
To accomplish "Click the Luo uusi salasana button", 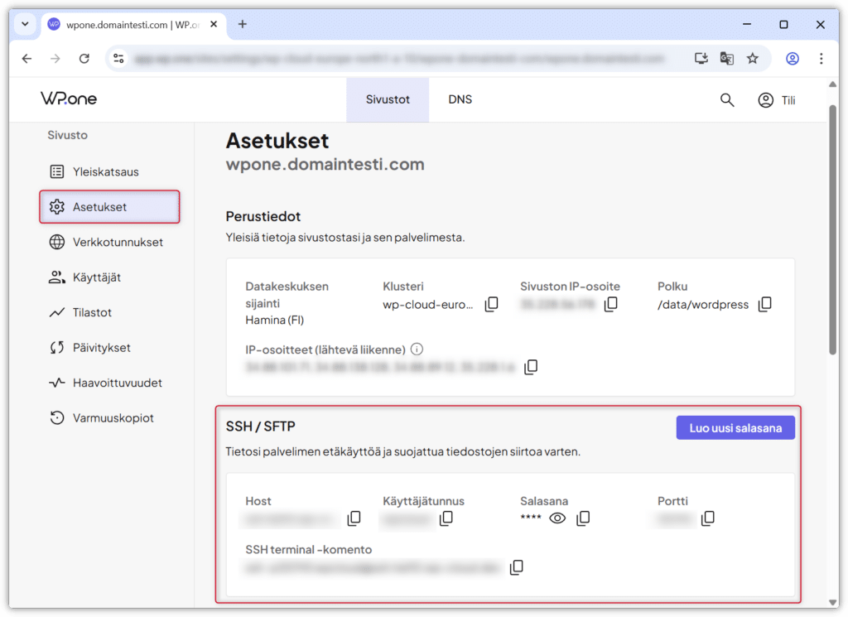I will (735, 427).
